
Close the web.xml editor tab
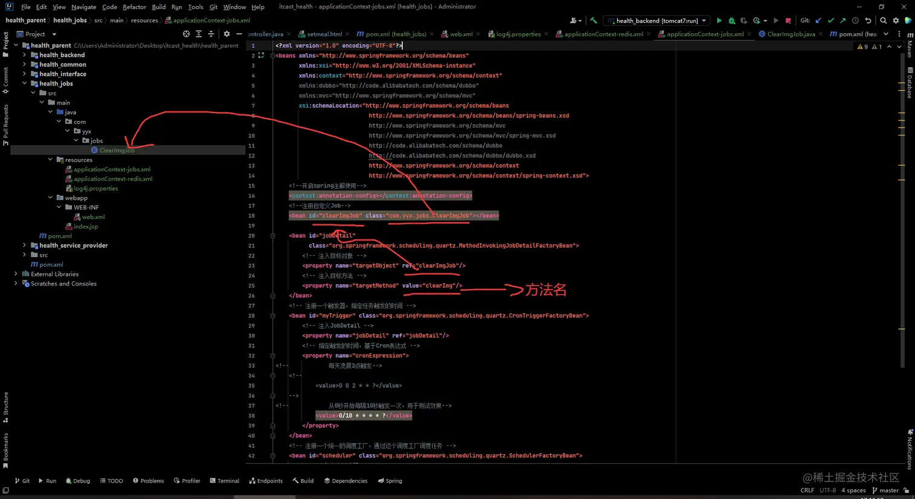click(x=478, y=34)
